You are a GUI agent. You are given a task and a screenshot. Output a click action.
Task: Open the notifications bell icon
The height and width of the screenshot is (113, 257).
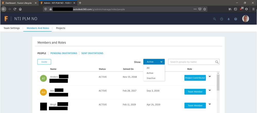point(229,19)
